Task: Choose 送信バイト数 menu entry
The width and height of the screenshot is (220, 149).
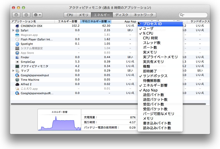Action: (160, 95)
